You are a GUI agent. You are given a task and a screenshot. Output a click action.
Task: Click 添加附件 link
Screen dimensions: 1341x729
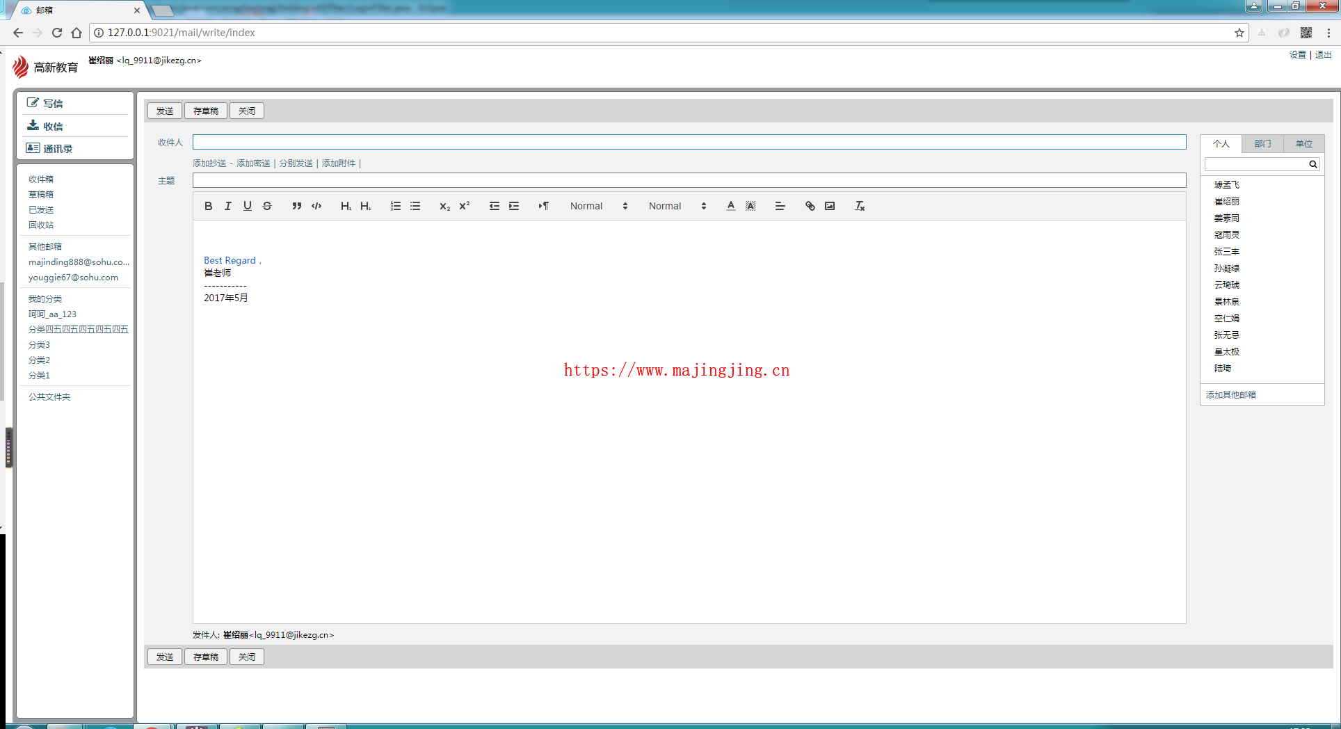click(x=339, y=163)
